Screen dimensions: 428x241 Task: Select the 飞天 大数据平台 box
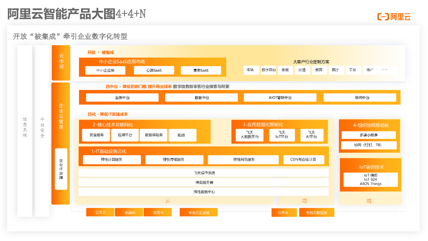pos(250,135)
